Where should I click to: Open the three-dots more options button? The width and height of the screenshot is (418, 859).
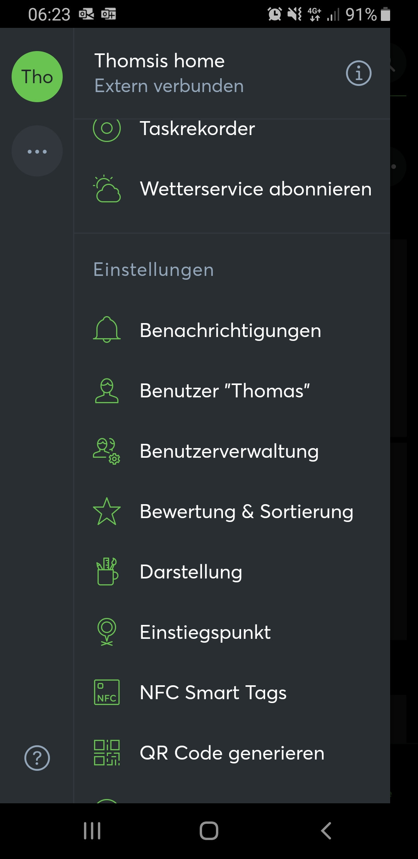(37, 151)
